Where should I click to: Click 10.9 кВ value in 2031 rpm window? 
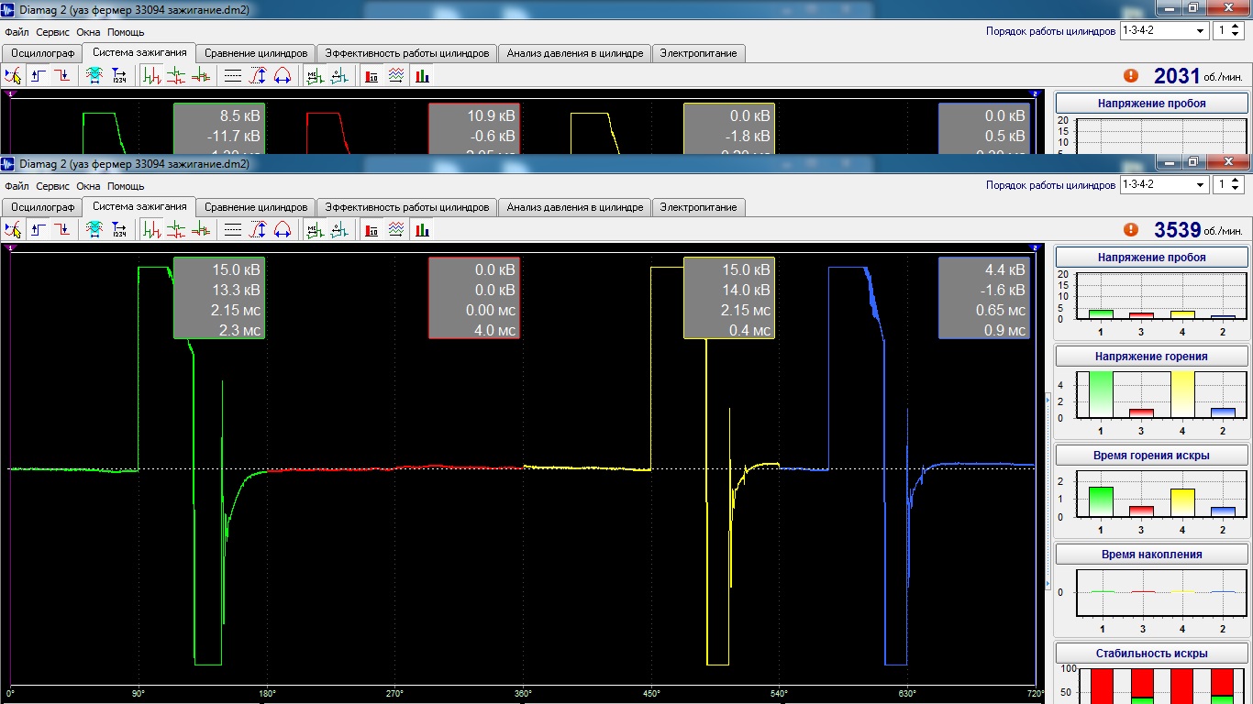click(491, 116)
